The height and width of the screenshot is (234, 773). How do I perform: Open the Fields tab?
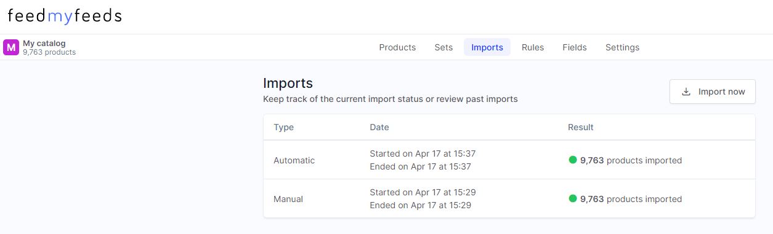[575, 47]
